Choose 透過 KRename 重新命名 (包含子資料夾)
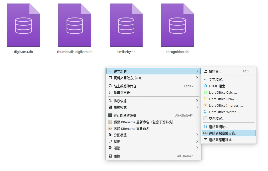 pos(154,122)
